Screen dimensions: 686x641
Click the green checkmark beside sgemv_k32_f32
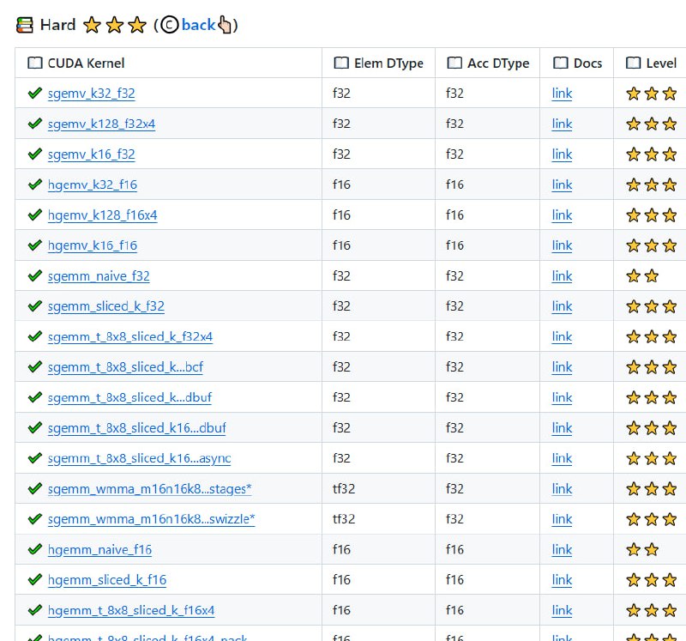[35, 94]
